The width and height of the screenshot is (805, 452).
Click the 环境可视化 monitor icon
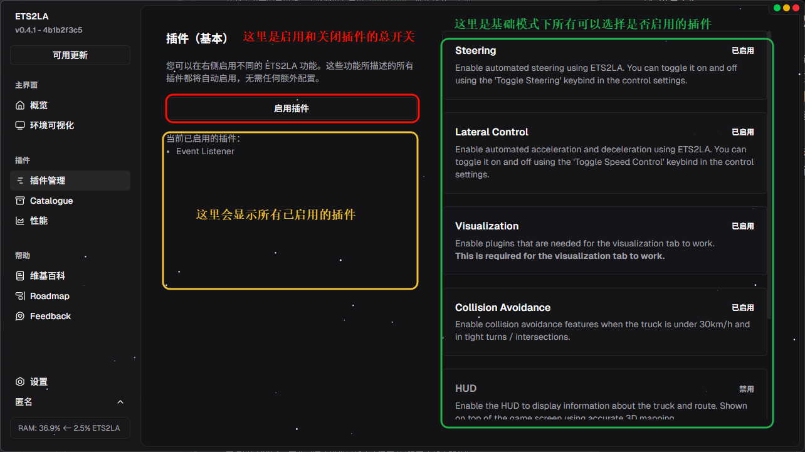[20, 125]
